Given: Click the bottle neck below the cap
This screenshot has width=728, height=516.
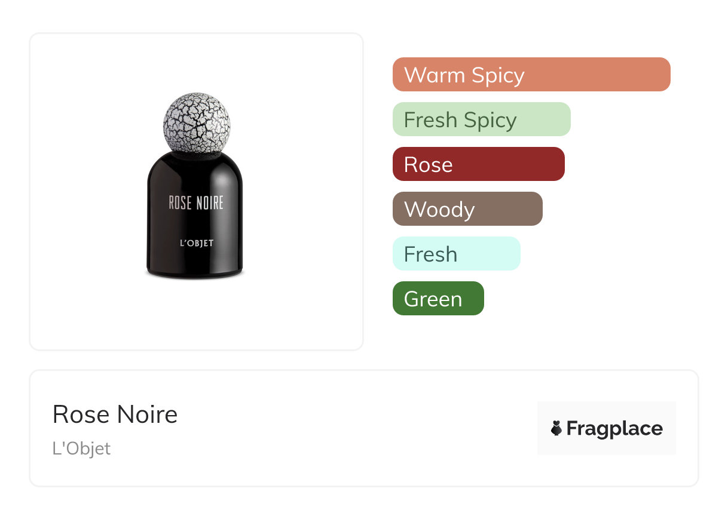Looking at the screenshot, I should pos(197,155).
